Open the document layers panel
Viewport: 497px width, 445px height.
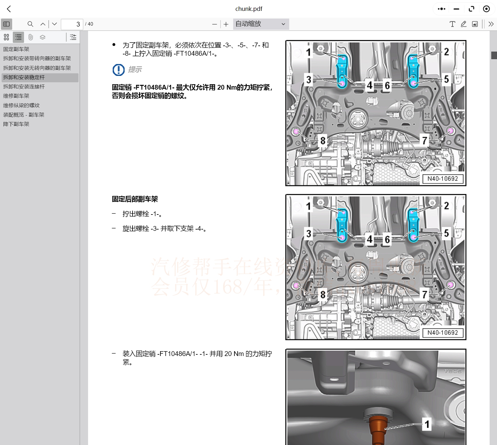[42, 37]
